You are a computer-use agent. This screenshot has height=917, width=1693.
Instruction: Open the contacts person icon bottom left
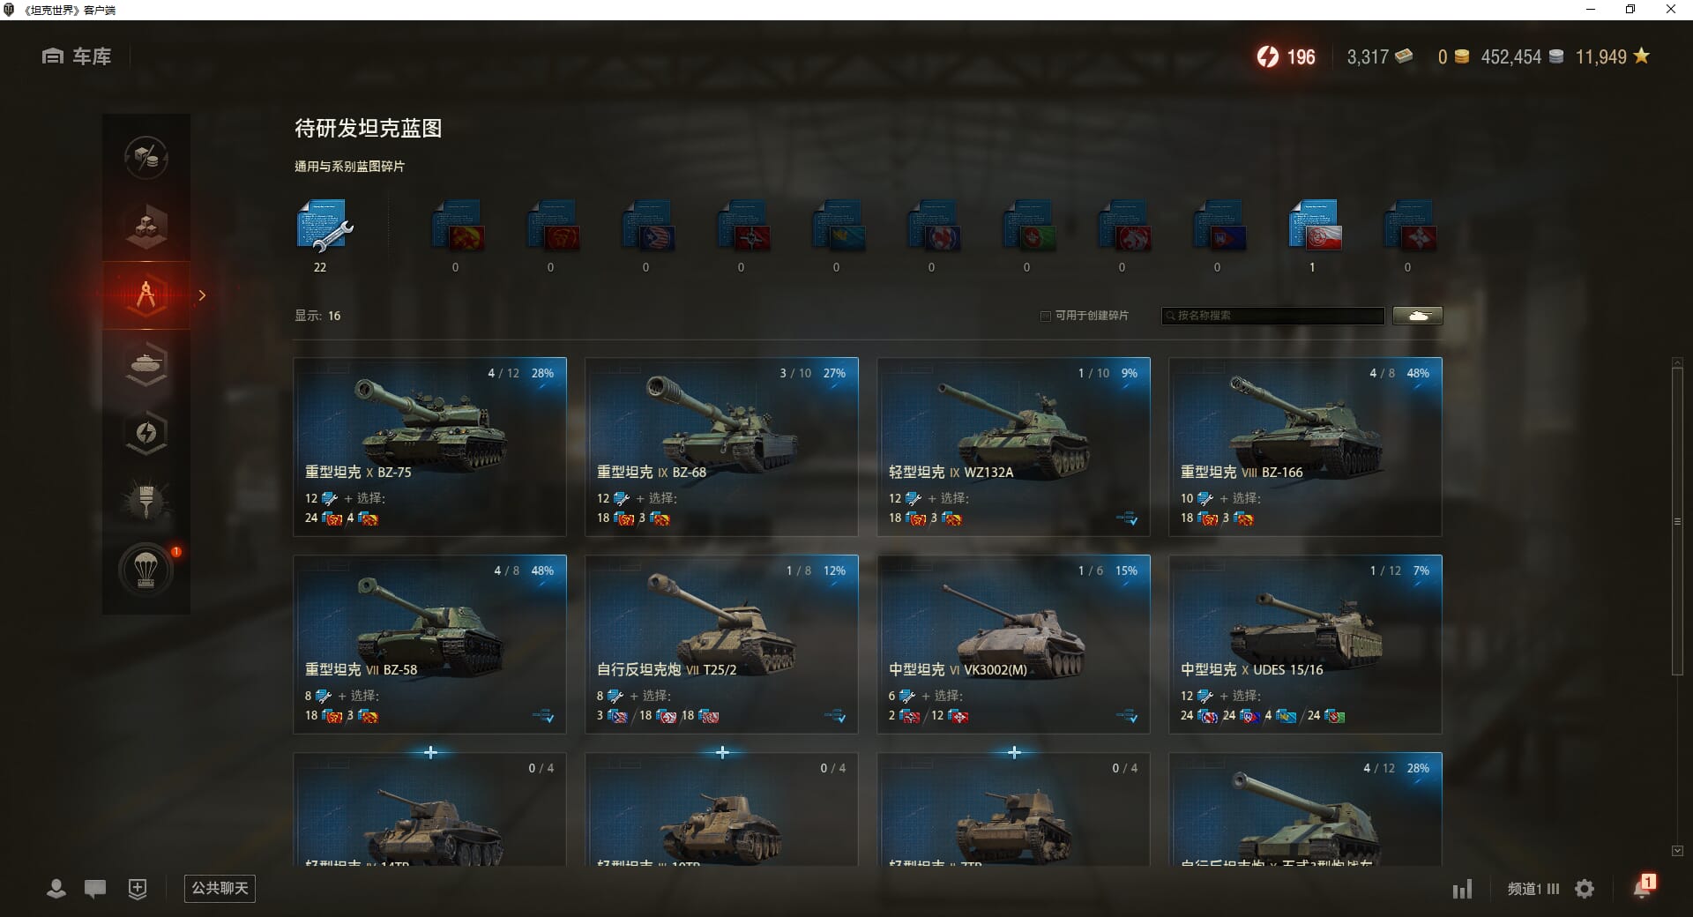click(x=56, y=889)
